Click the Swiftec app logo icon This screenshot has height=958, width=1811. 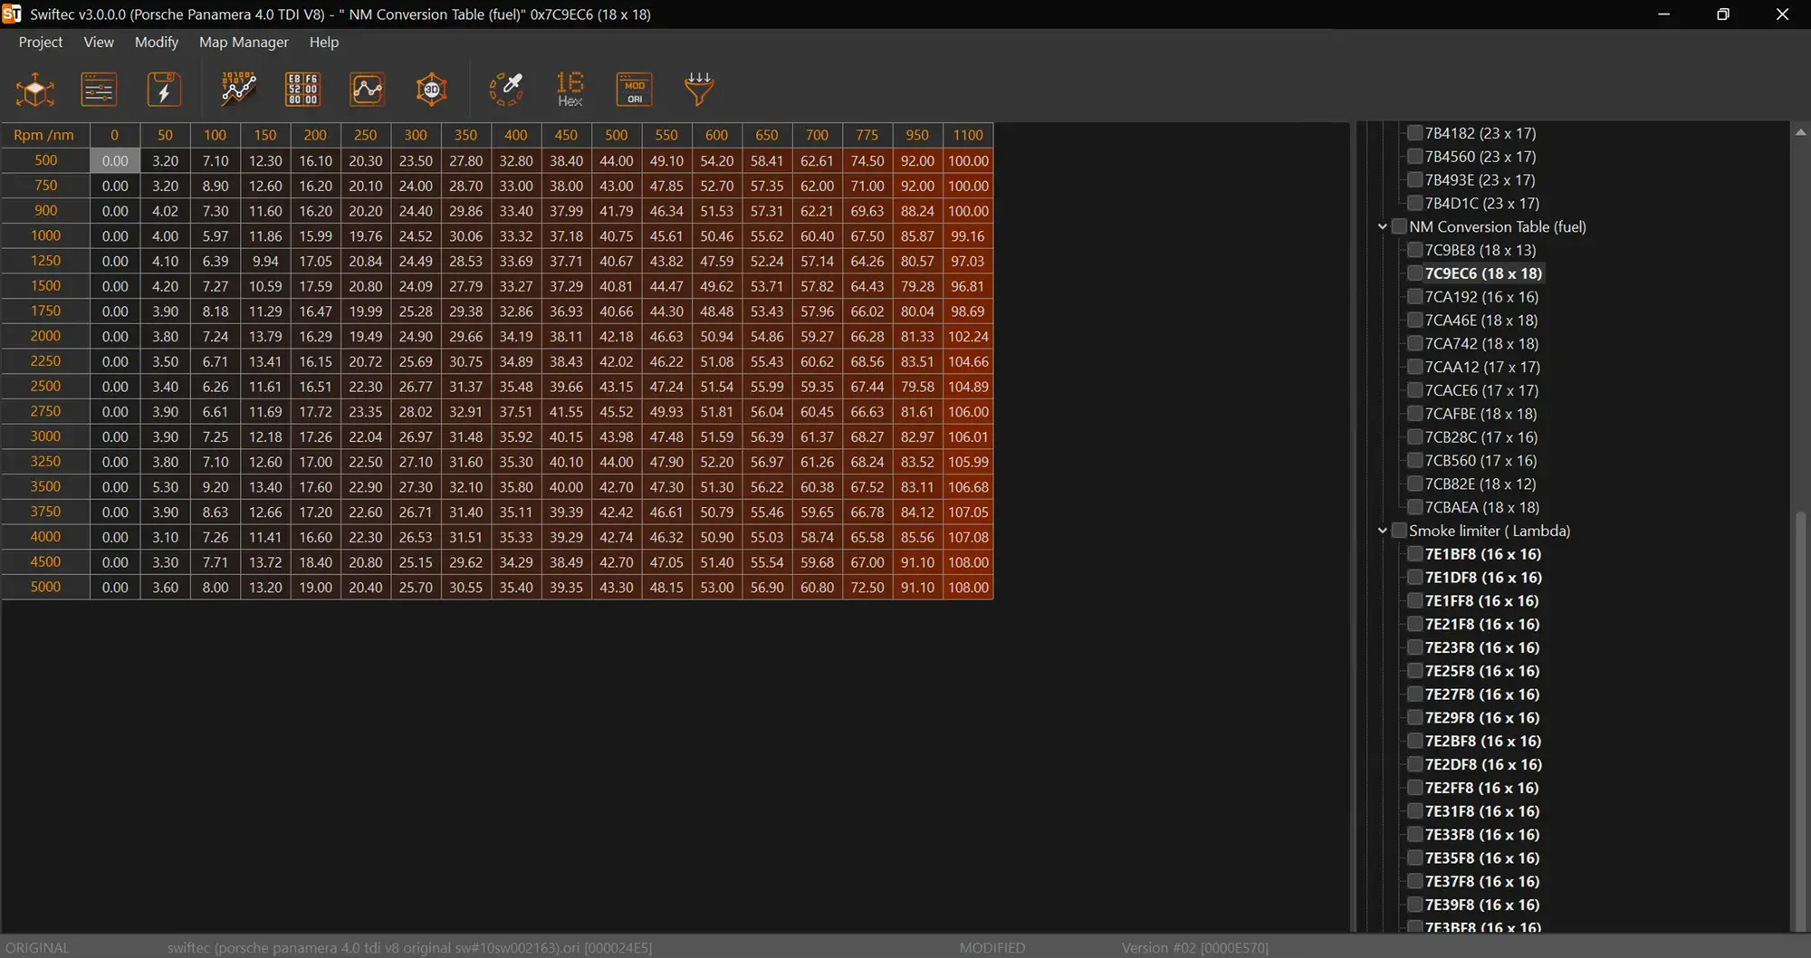point(12,14)
